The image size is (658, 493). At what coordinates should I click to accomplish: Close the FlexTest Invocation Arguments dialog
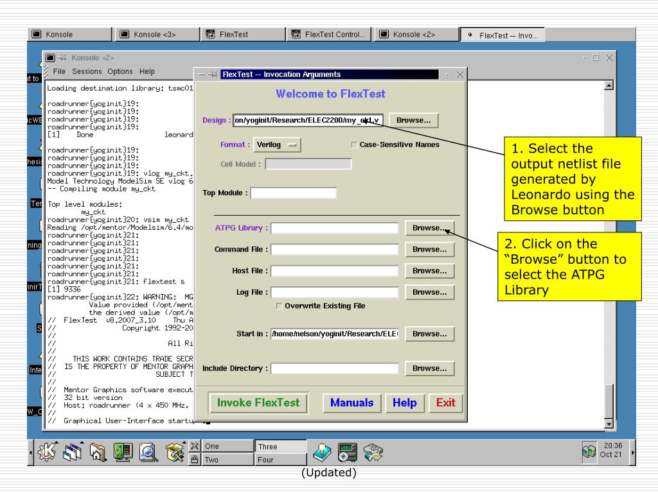pos(459,74)
